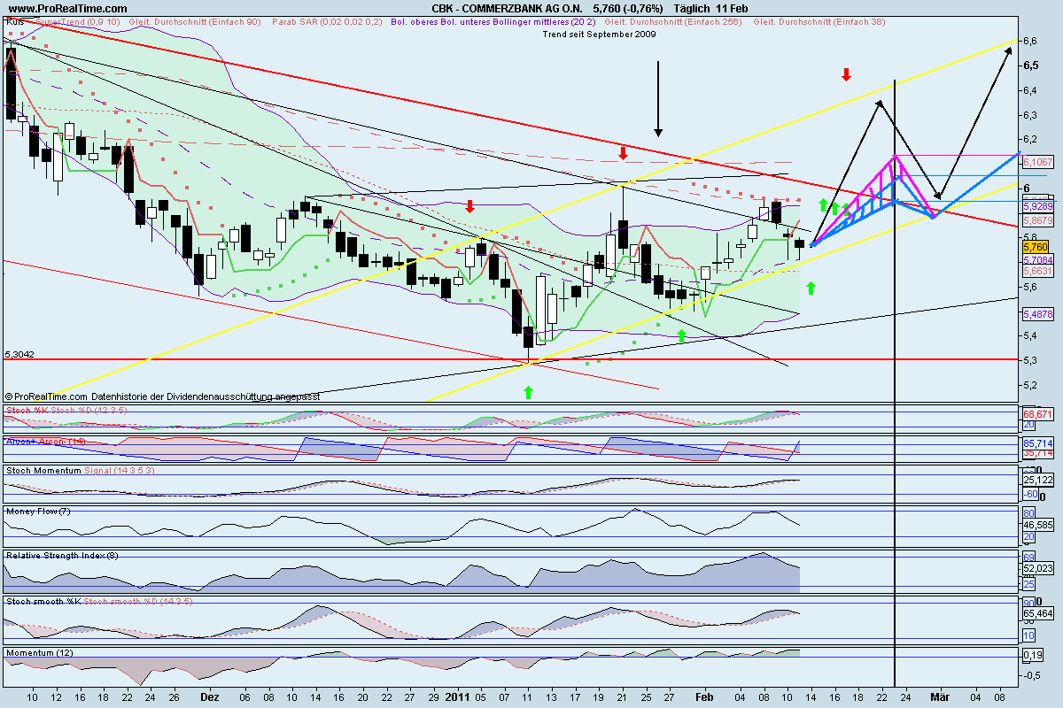The width and height of the screenshot is (1063, 708).
Task: Click the ProRealTime.com Datenhistorie copyright notice
Action: 163,396
